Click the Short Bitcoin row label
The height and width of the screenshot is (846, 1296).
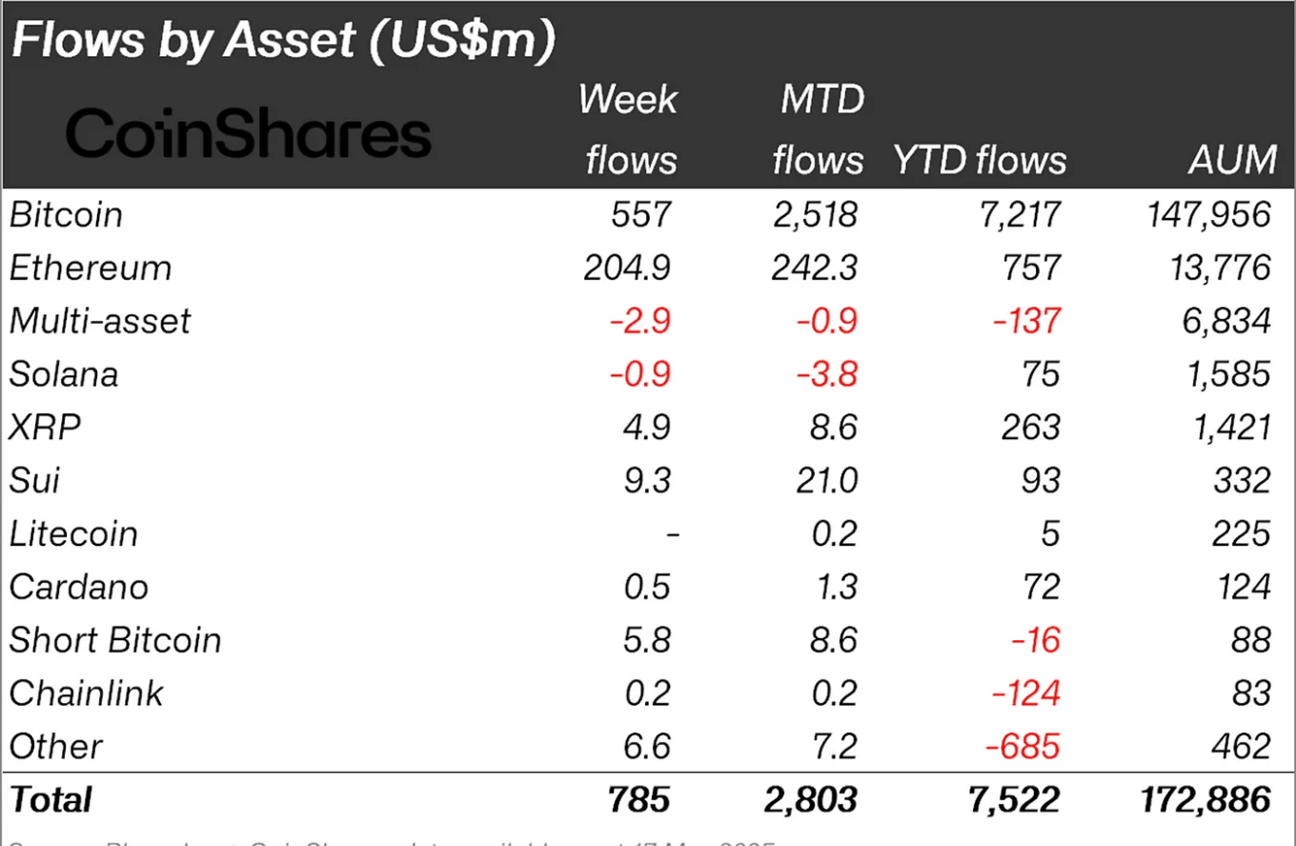coord(115,640)
